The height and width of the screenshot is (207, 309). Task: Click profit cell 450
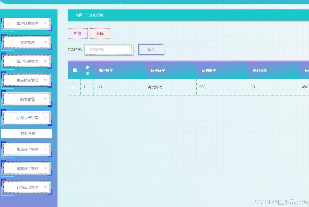[305, 87]
